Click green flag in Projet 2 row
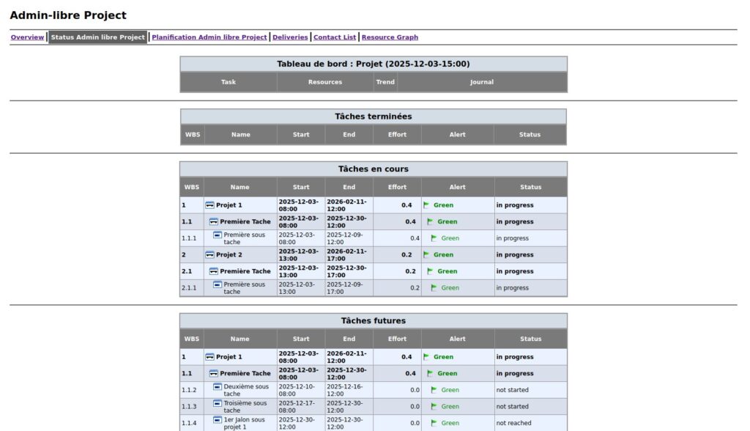The image size is (750, 431). point(427,255)
